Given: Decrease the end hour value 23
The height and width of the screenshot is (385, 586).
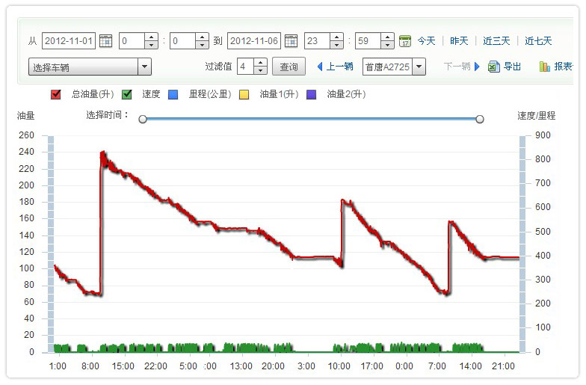Looking at the screenshot, I should coord(336,45).
